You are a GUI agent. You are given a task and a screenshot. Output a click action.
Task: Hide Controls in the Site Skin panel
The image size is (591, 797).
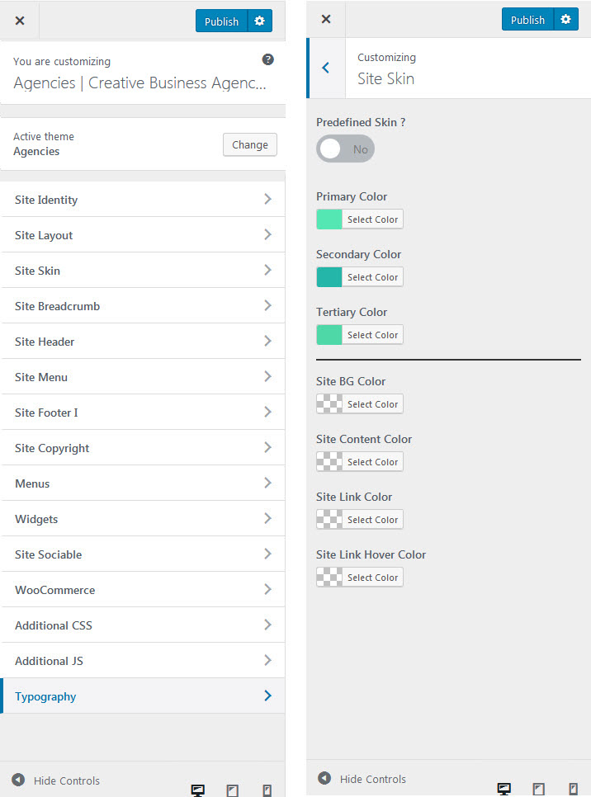coord(362,779)
